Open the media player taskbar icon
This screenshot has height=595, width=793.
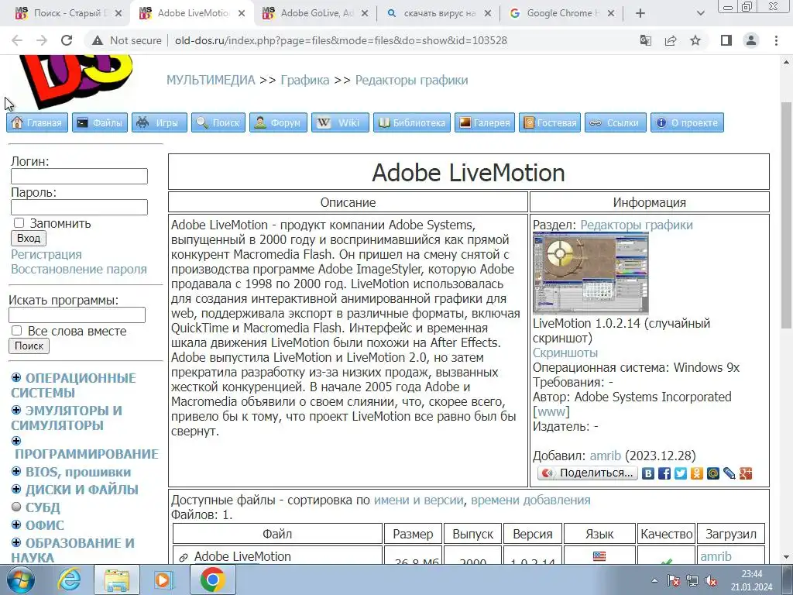(x=163, y=580)
